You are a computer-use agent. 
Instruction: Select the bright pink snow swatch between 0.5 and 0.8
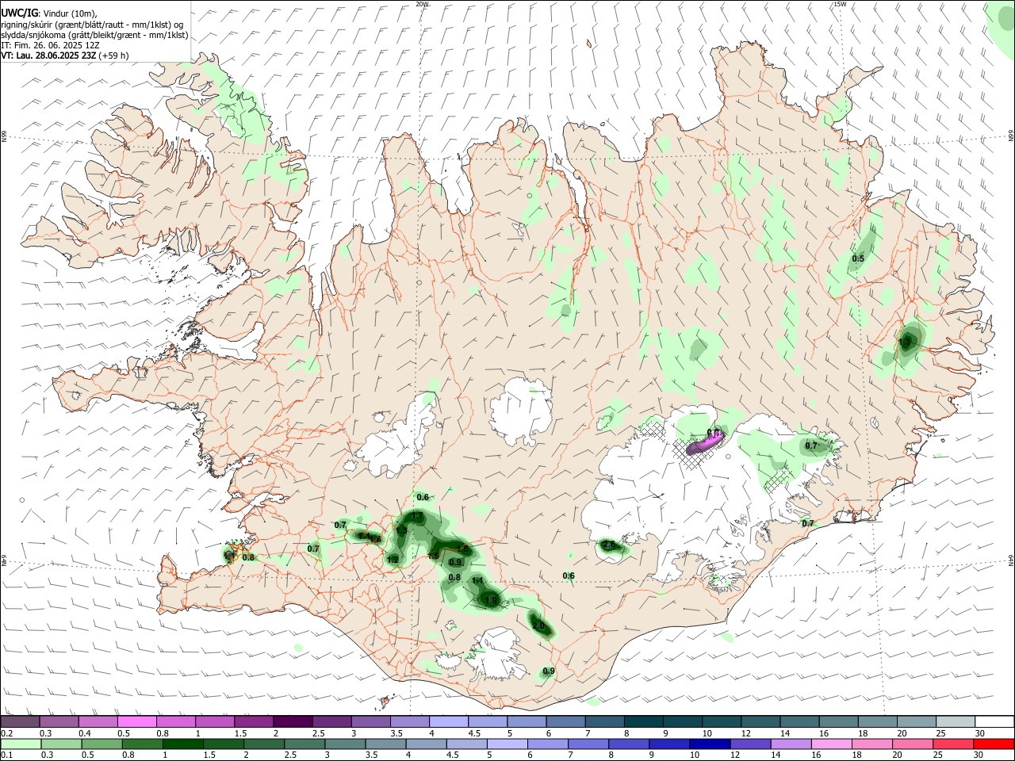(x=136, y=721)
